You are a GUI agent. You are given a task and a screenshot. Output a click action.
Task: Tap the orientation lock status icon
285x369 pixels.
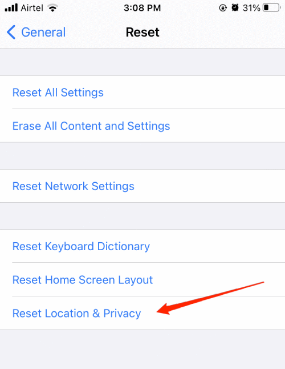[223, 8]
